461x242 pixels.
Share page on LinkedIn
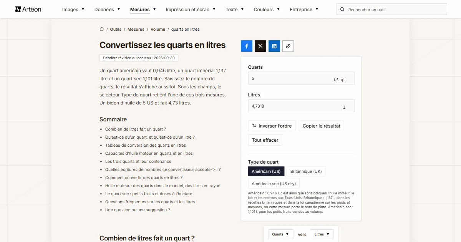click(274, 46)
